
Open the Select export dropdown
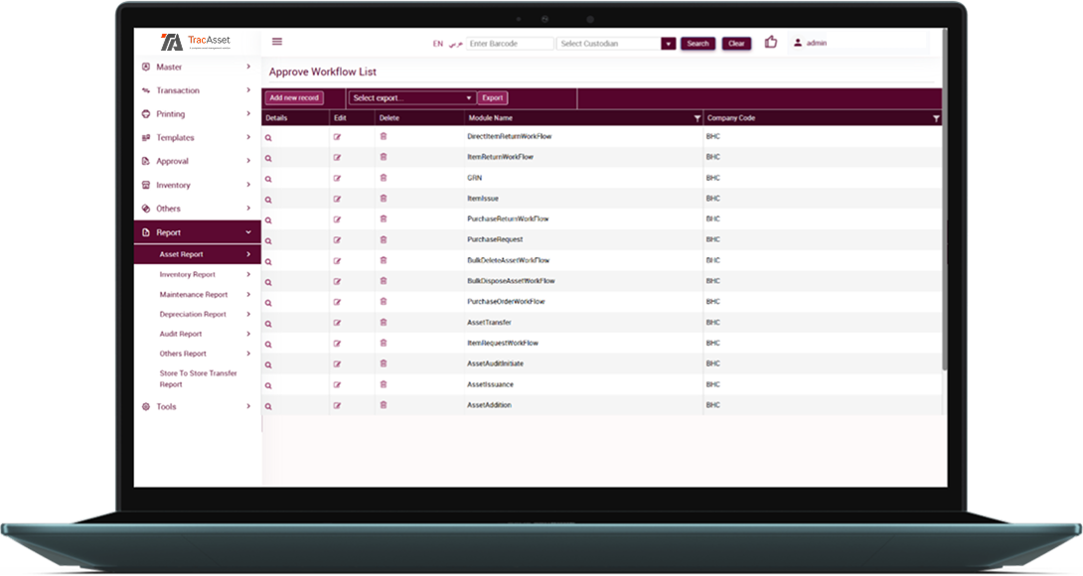pos(412,98)
